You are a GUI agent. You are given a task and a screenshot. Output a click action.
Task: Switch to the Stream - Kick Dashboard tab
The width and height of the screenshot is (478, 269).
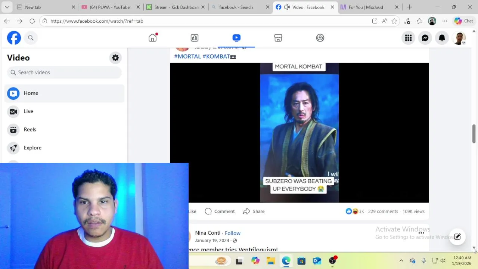tap(175, 7)
